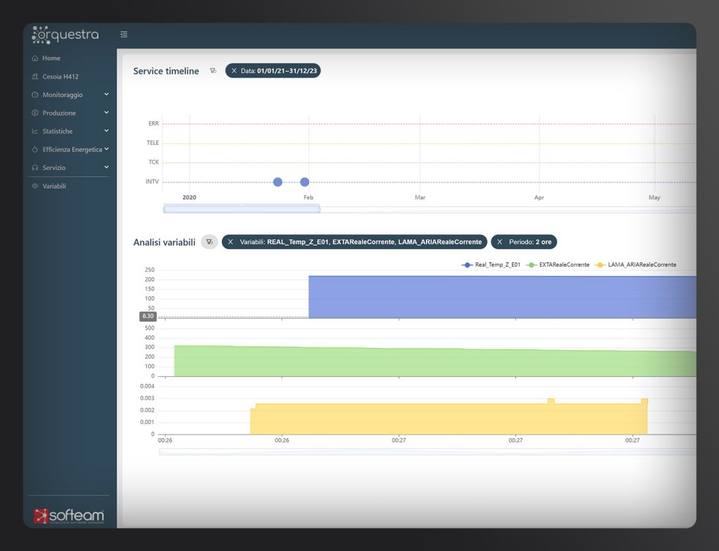The width and height of the screenshot is (719, 551).
Task: Expand the Monitoraggio menu chevron
Action: pos(106,94)
